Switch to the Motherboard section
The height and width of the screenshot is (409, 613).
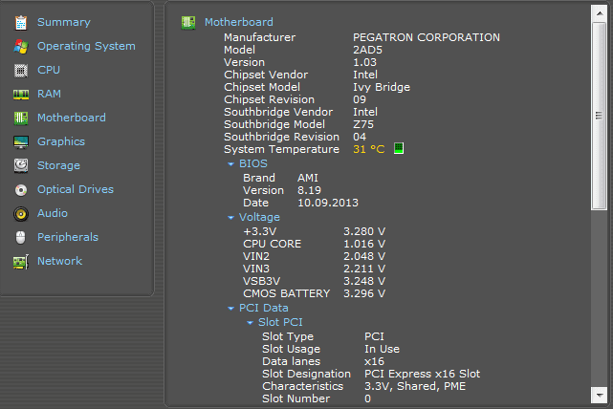click(71, 118)
